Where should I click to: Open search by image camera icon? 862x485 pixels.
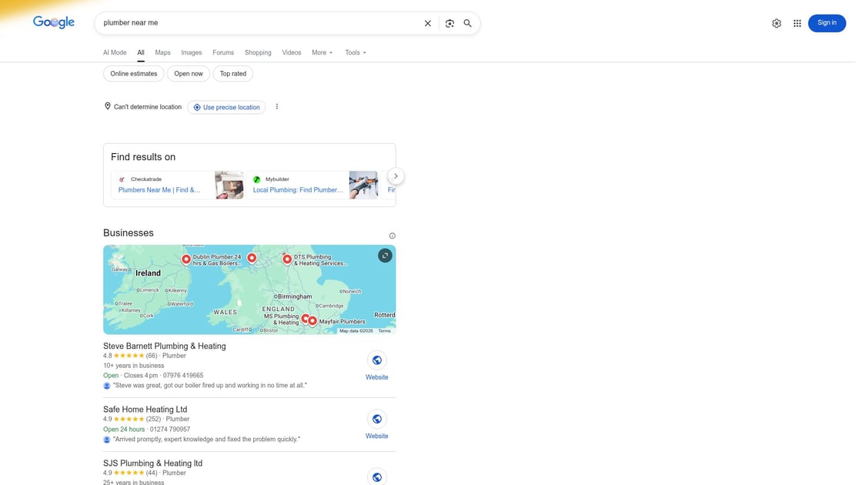point(449,23)
